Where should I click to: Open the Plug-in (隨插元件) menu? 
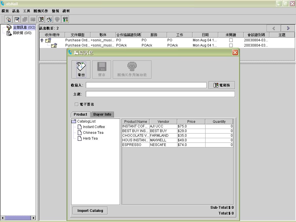[41, 11]
